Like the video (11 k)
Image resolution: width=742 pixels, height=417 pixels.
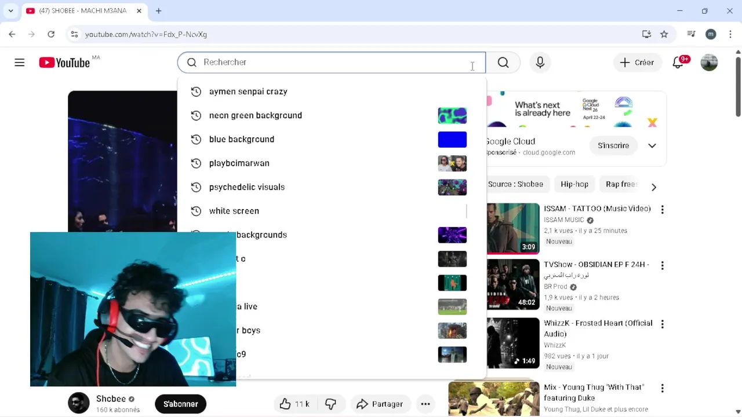click(x=294, y=404)
